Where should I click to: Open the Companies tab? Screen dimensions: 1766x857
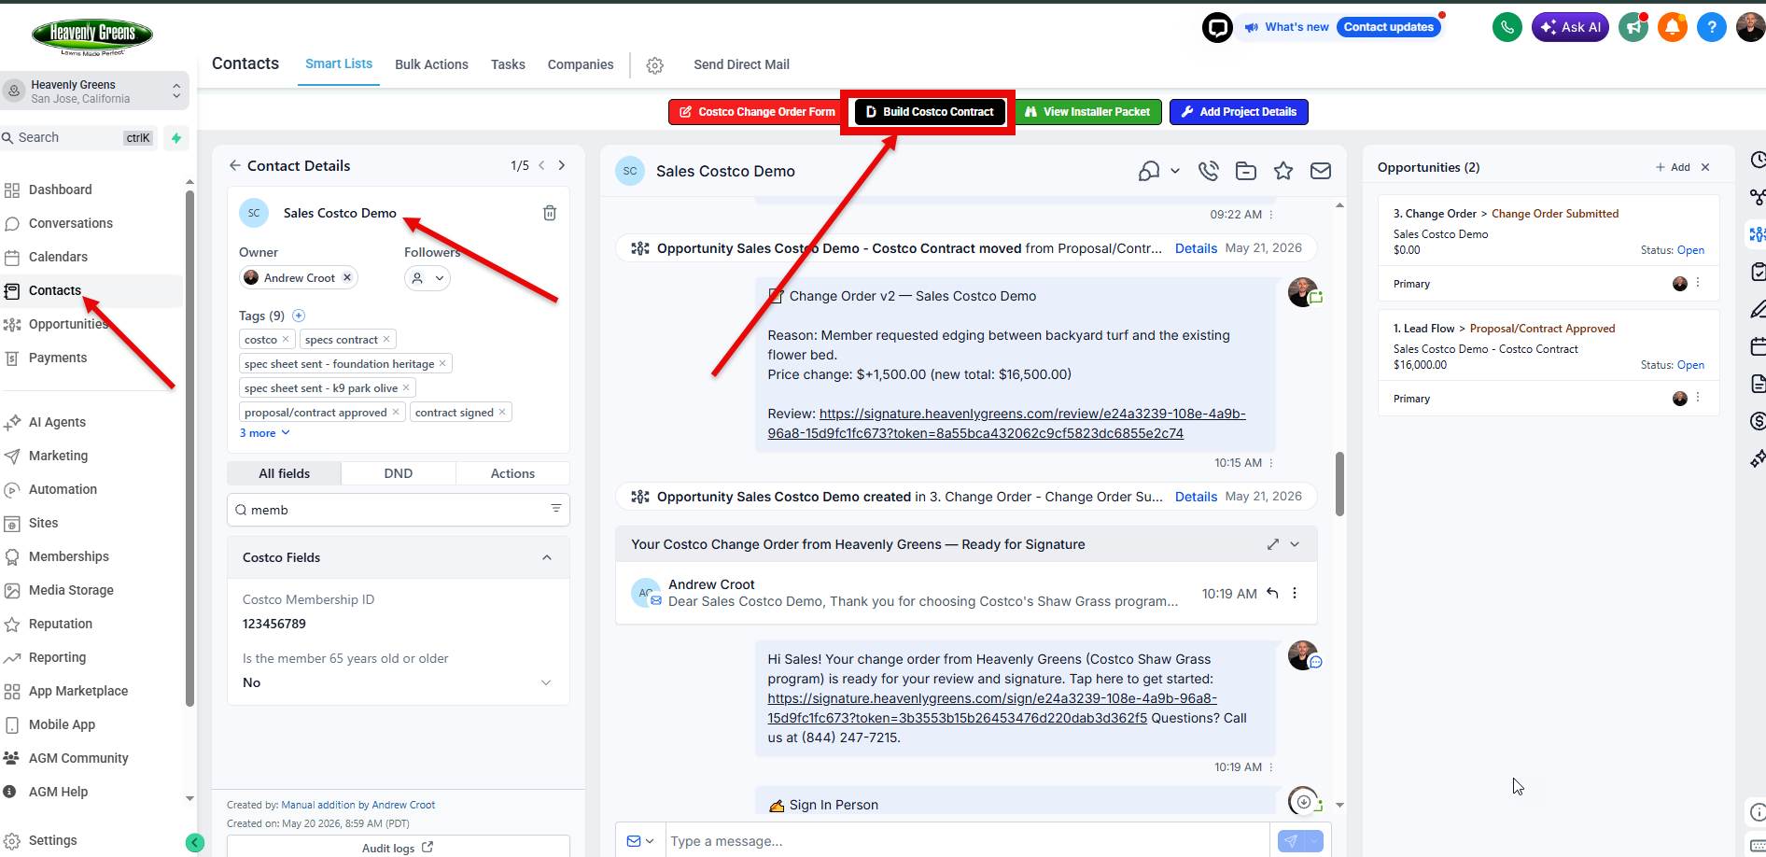click(581, 64)
